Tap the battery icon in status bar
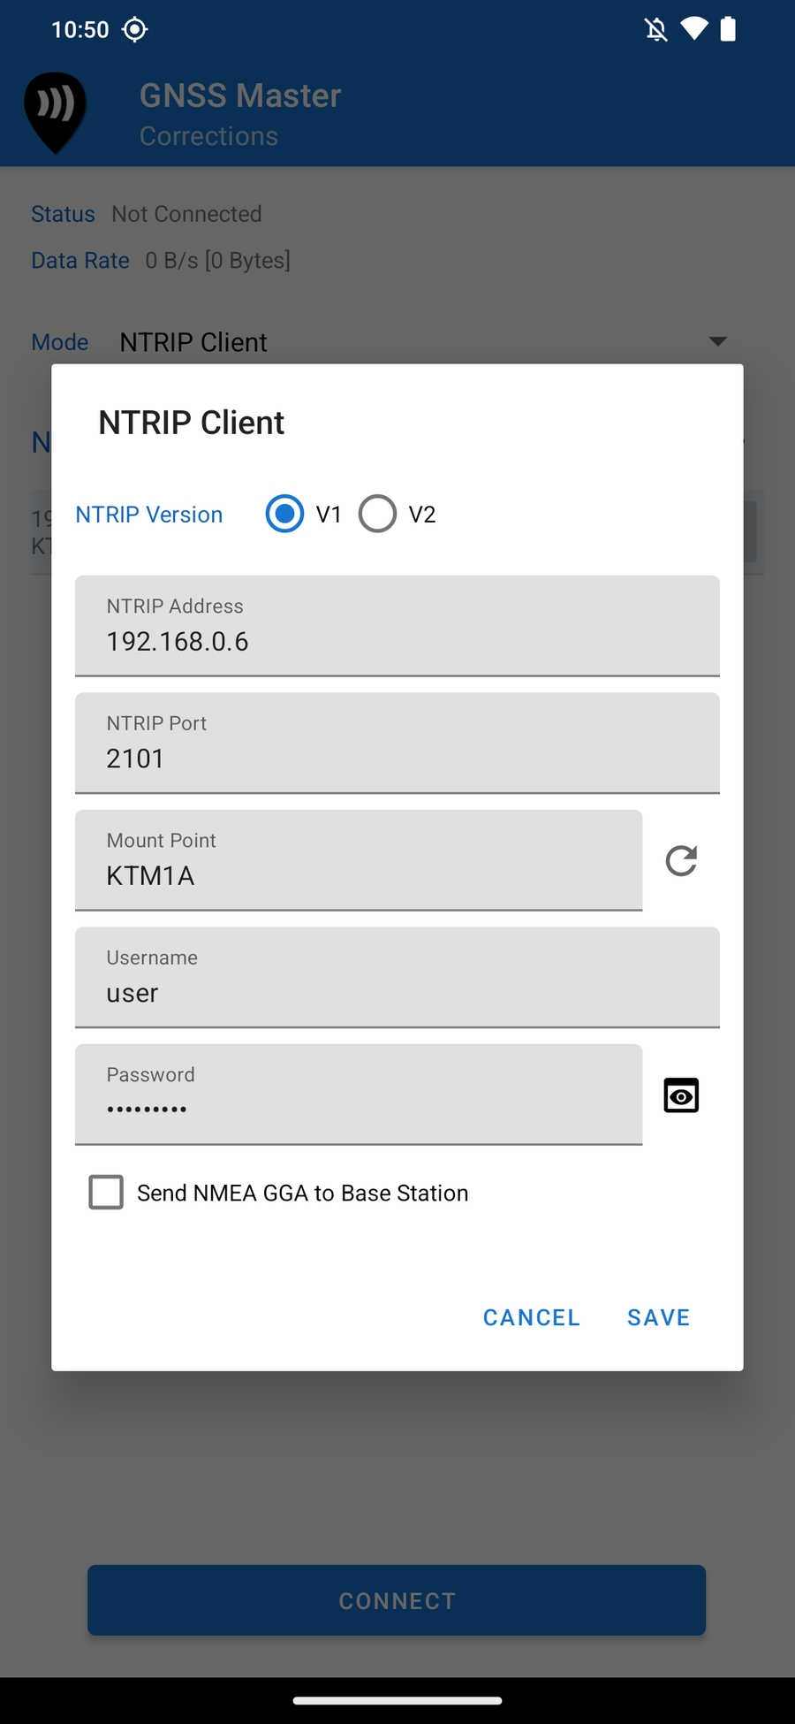The height and width of the screenshot is (1724, 795). tap(728, 29)
